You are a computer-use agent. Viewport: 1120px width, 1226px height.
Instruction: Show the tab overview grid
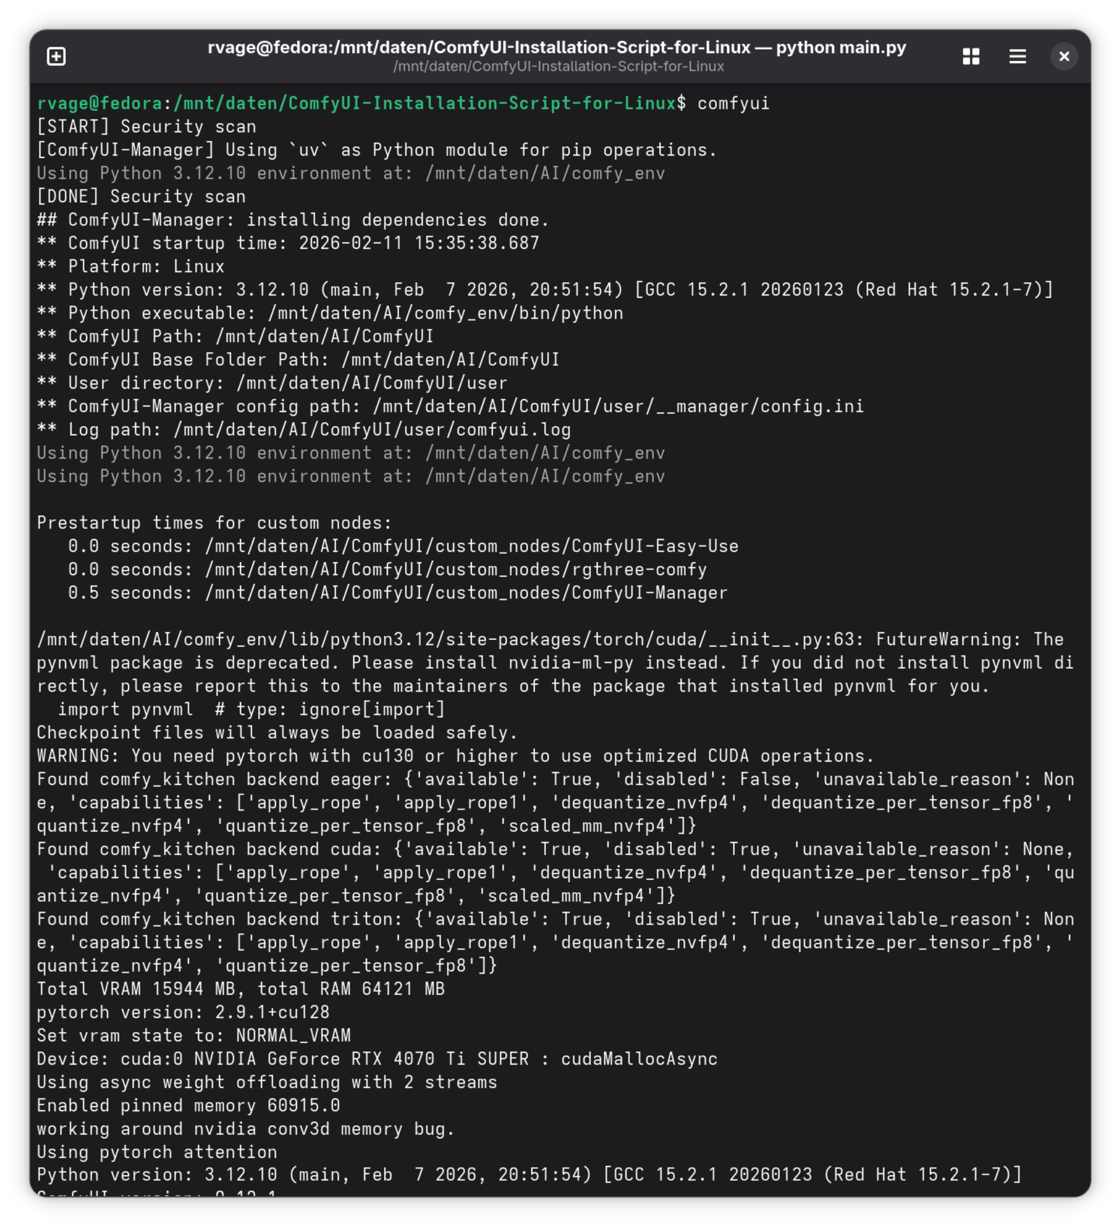(x=971, y=57)
